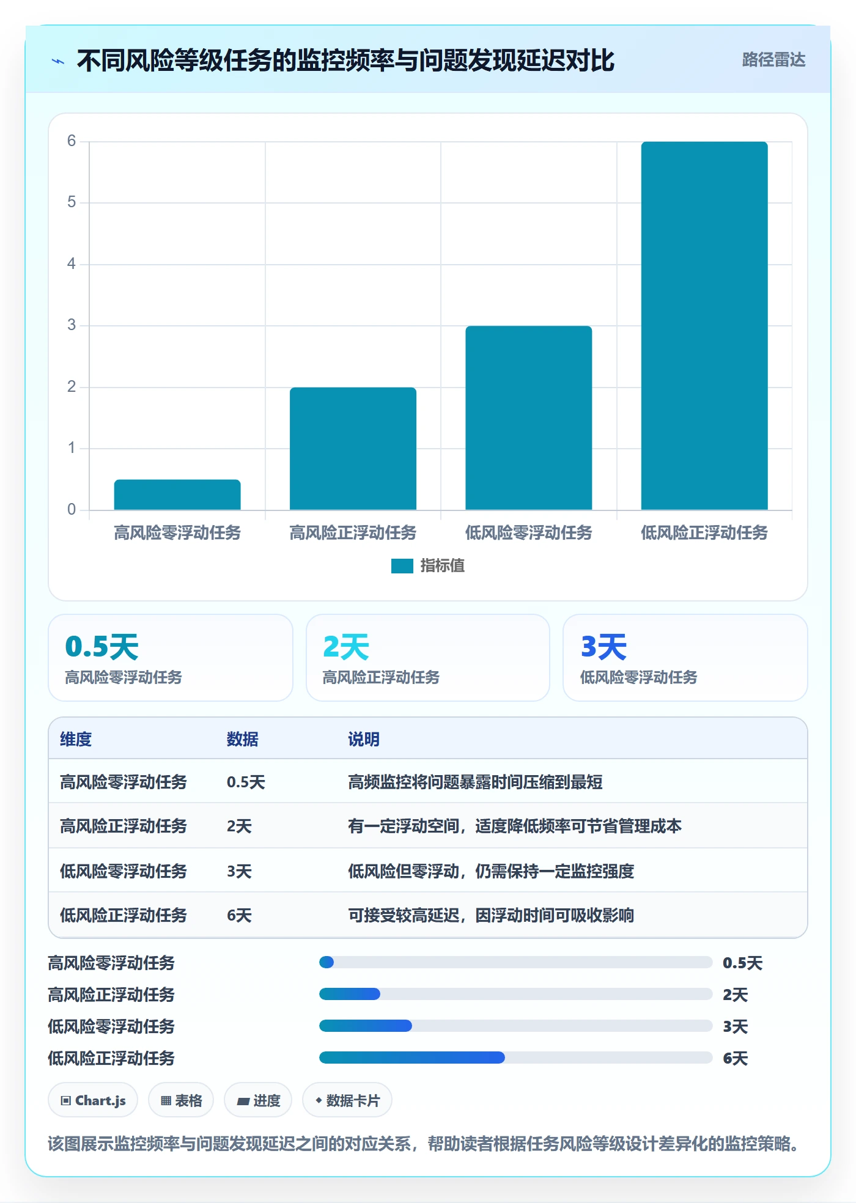Click the 说明 table column header
Screen dimensions: 856x1203
[364, 739]
